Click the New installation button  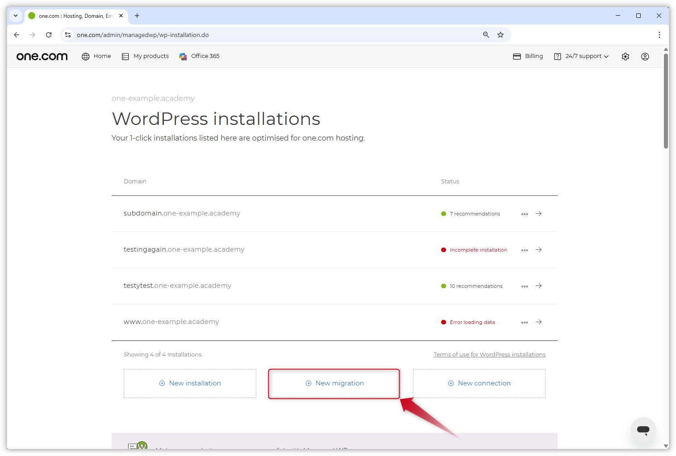pyautogui.click(x=190, y=383)
